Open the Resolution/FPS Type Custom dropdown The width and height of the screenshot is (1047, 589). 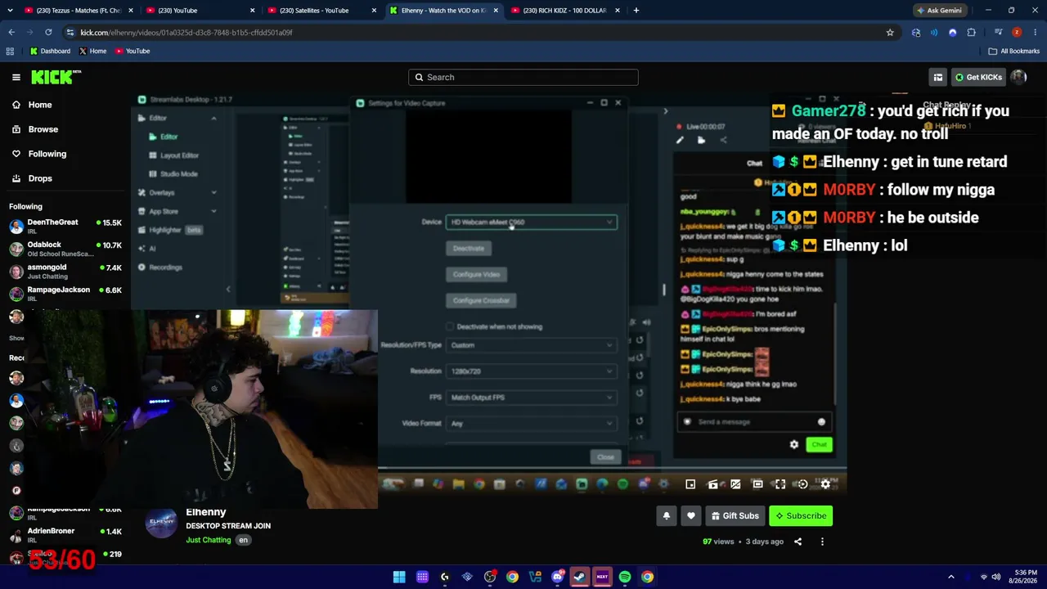(x=531, y=345)
